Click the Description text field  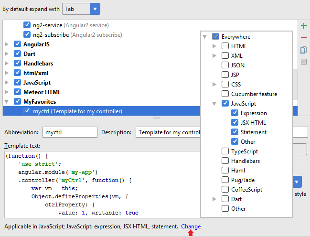167,132
